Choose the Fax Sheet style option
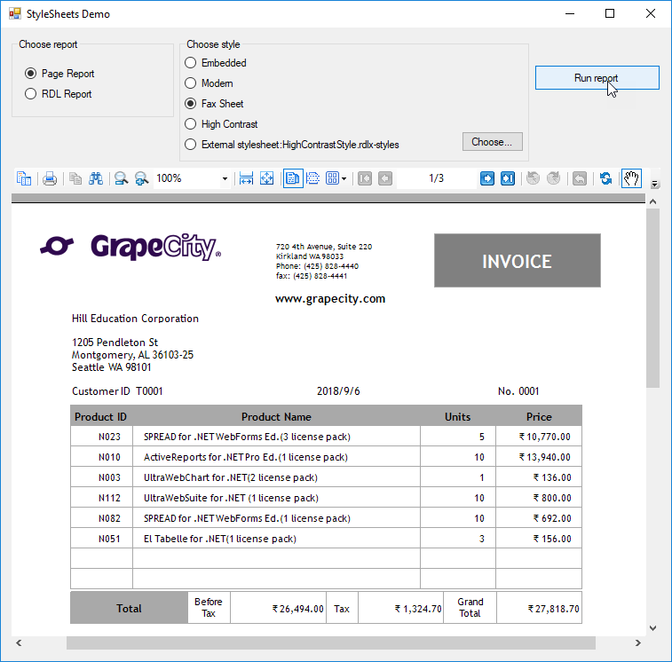672x662 pixels. pyautogui.click(x=190, y=104)
